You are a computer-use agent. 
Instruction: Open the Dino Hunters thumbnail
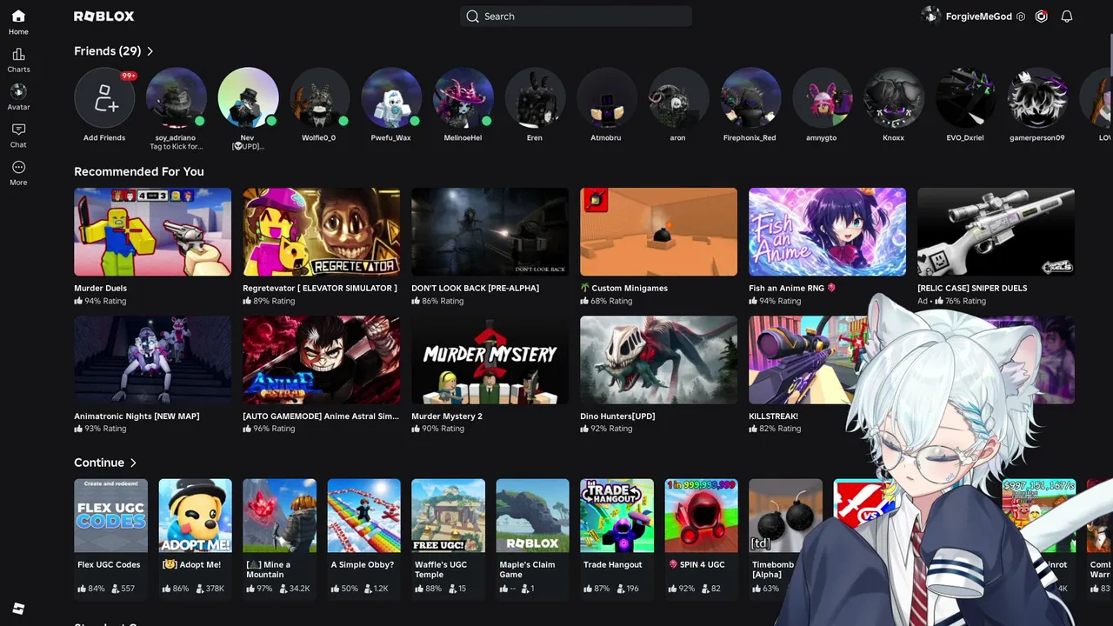point(659,360)
